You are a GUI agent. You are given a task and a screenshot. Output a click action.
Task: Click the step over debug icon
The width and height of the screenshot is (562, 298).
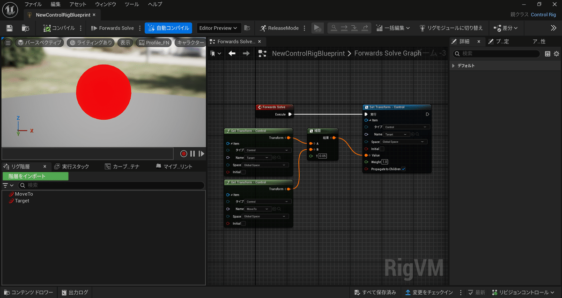tap(344, 28)
